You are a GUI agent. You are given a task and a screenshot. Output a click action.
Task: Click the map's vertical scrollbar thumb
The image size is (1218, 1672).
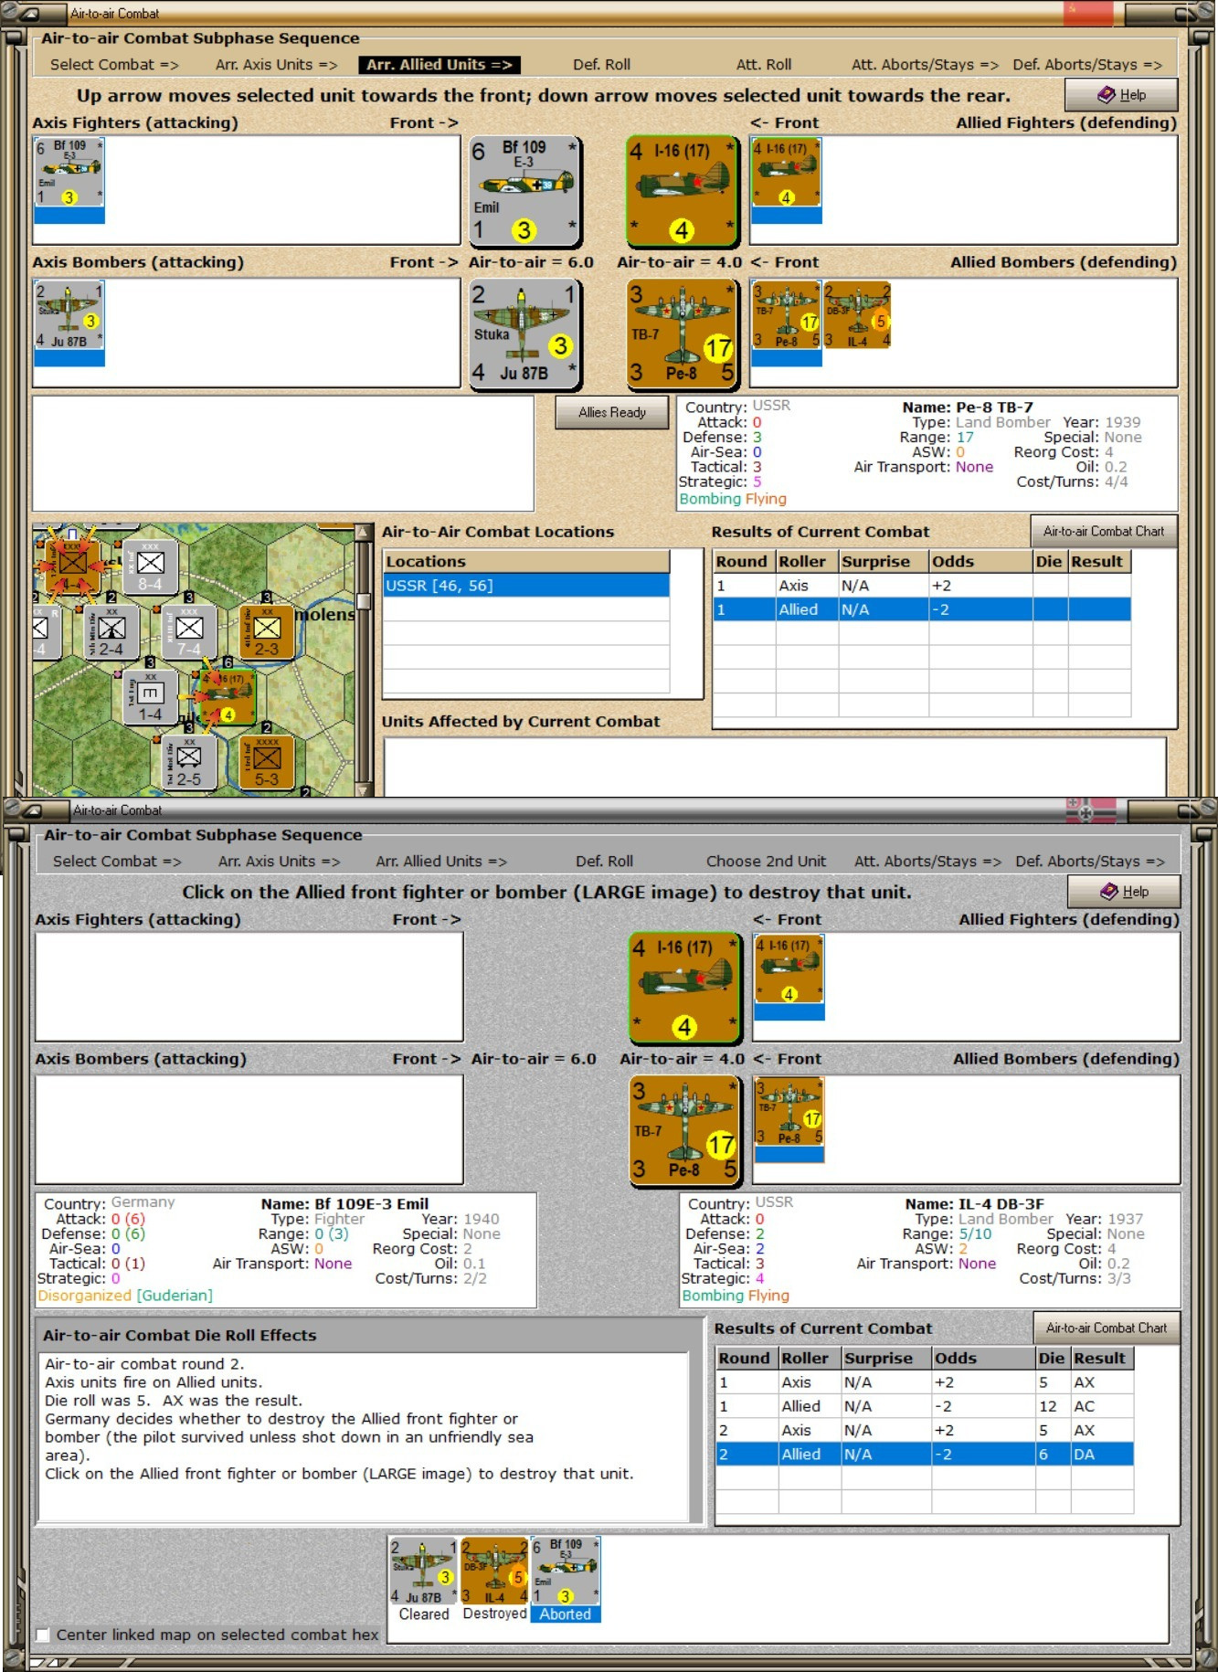[364, 600]
